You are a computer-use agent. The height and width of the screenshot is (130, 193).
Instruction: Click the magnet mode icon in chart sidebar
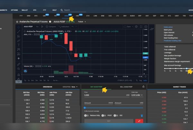(x=19, y=75)
